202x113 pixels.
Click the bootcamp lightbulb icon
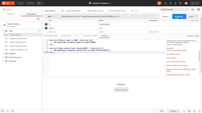point(184,111)
